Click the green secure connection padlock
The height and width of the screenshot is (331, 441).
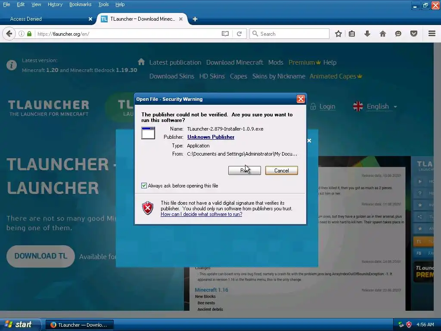(29, 34)
